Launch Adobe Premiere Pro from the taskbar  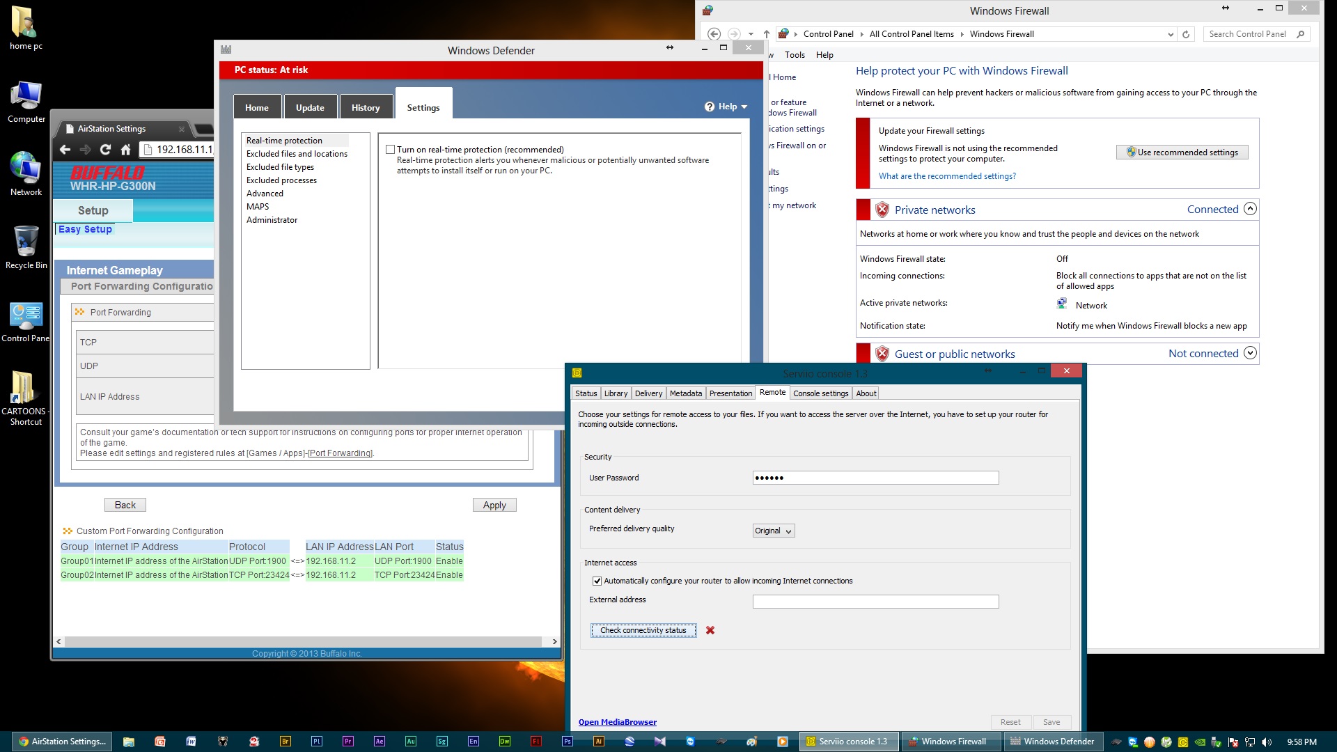click(348, 742)
